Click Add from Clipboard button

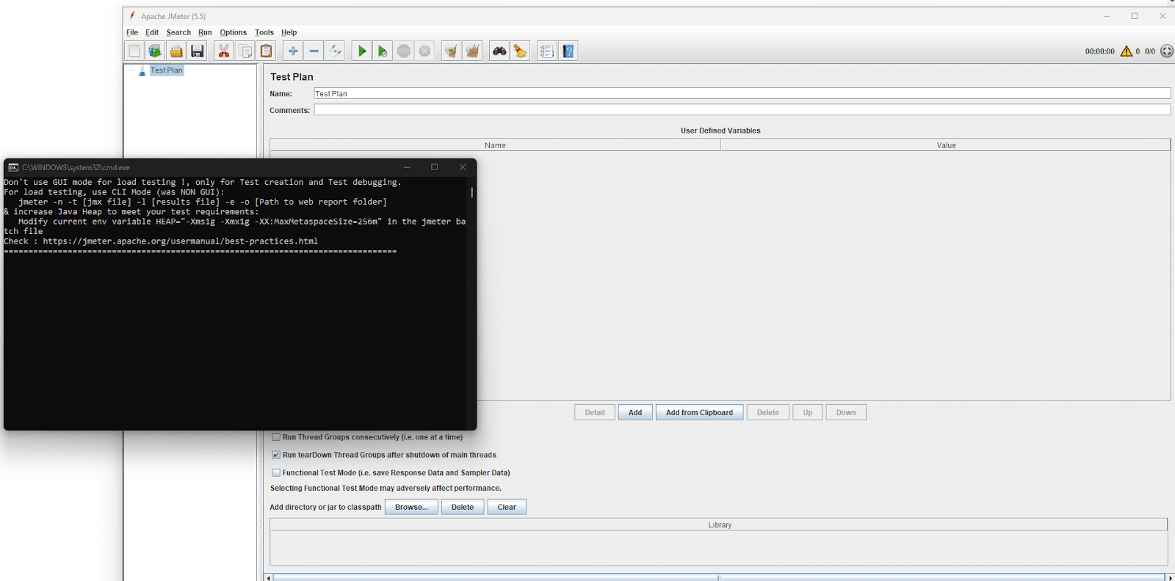(x=699, y=412)
